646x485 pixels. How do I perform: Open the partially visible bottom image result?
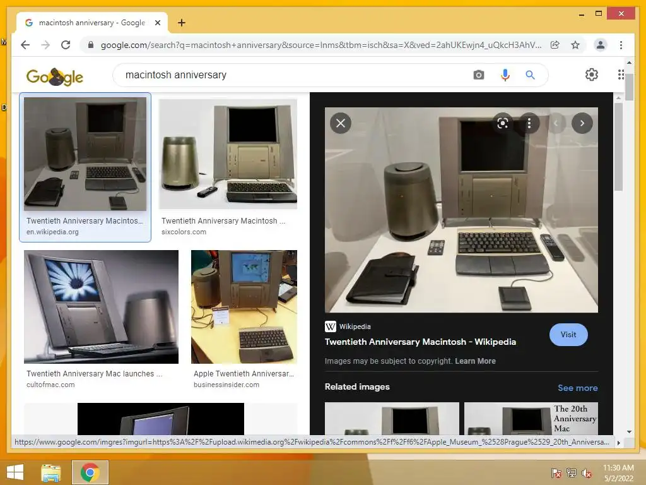[x=161, y=419]
